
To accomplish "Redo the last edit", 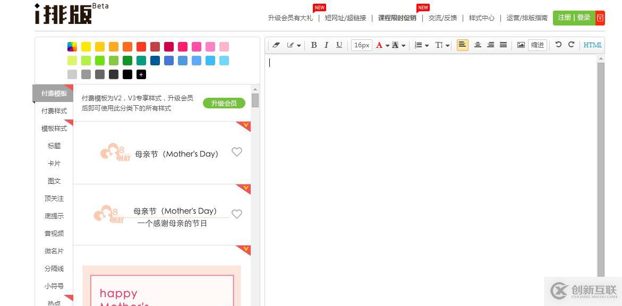I will click(x=571, y=45).
